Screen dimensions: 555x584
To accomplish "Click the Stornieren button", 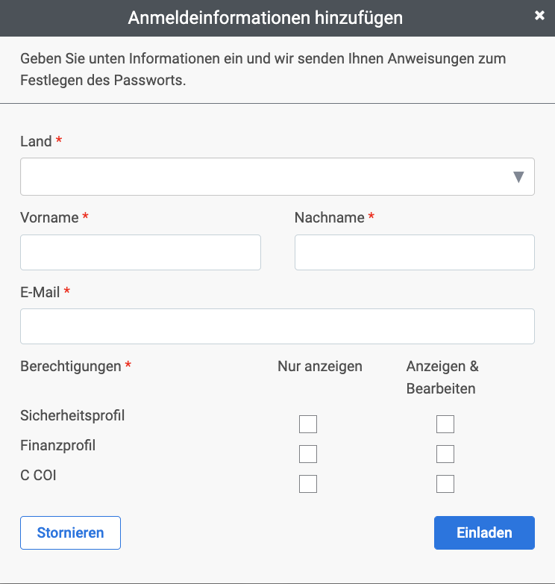I will click(x=70, y=532).
